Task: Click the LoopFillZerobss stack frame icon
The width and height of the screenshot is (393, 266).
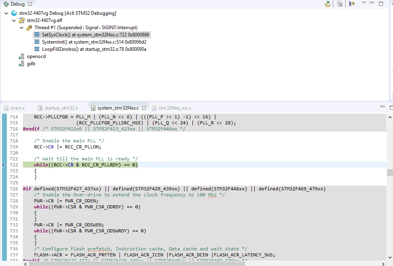Action: (x=37, y=49)
